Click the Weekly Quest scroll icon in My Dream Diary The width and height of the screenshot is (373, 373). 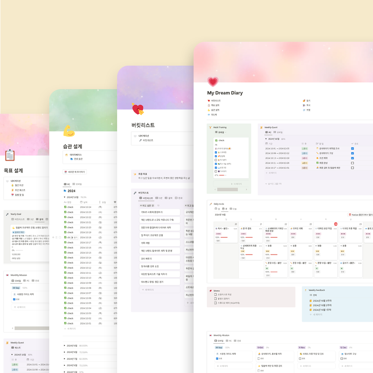click(261, 127)
